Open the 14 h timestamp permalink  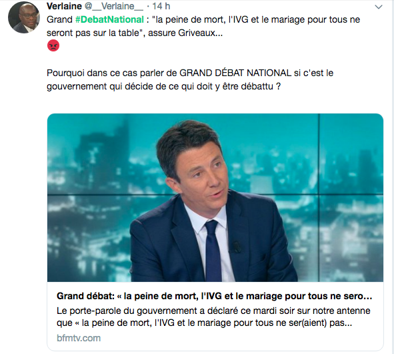tap(161, 6)
